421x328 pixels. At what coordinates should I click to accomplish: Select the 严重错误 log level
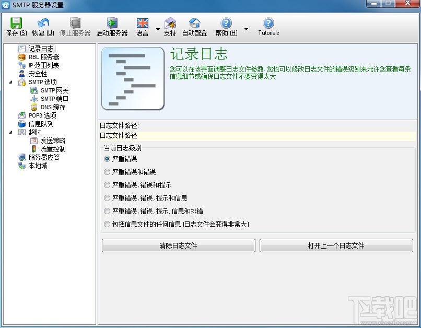[x=107, y=159]
